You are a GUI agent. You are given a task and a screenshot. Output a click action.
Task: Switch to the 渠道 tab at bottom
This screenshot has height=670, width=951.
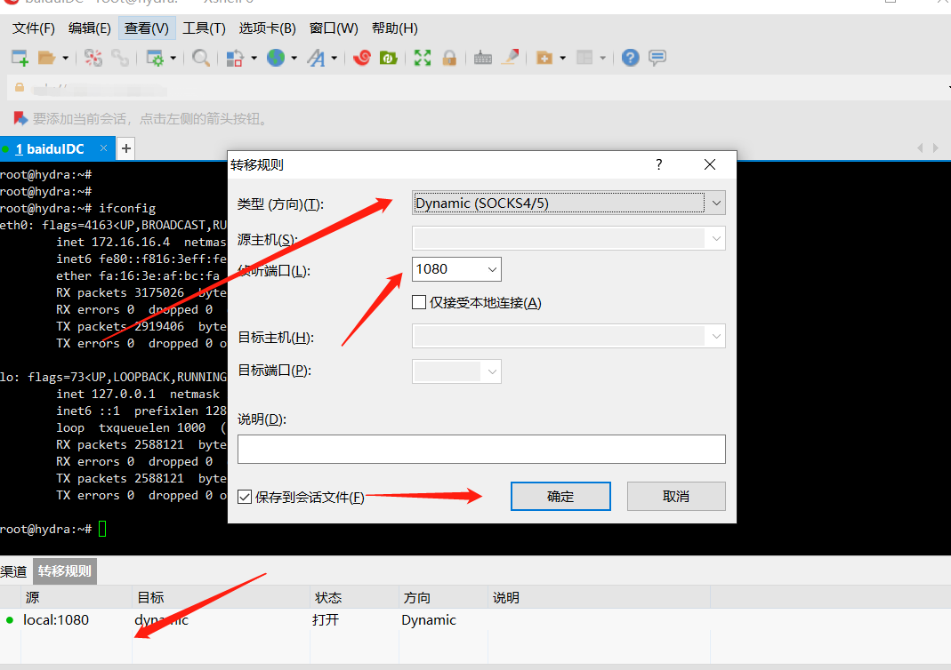(13, 571)
